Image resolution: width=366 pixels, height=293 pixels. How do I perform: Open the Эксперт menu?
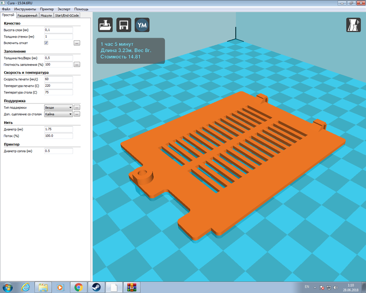click(x=64, y=9)
